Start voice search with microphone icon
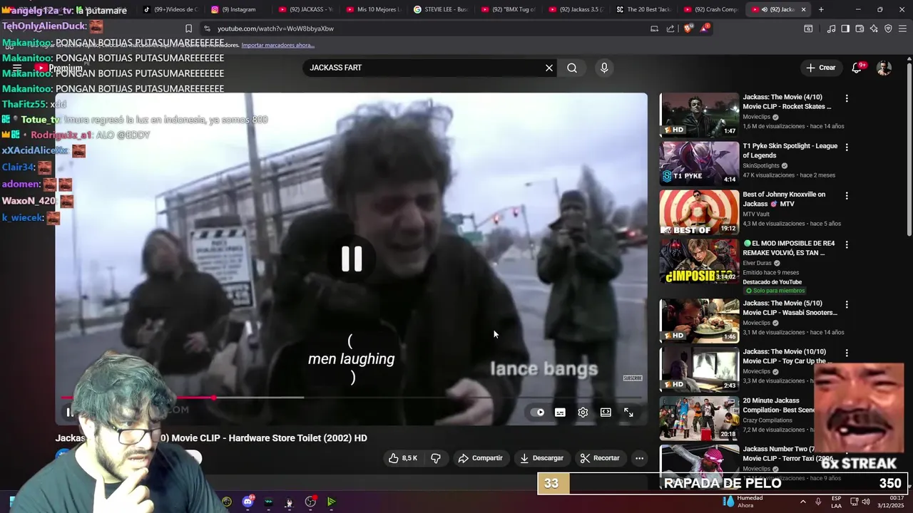The image size is (913, 513). click(604, 68)
